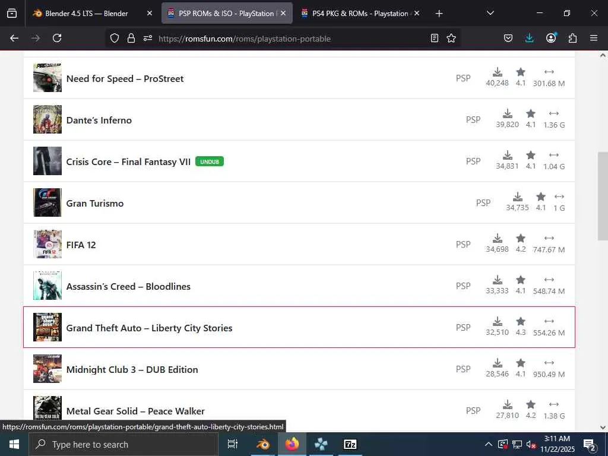Screen dimensions: 608x456
Task: Click the Gran Turismo cover thumbnail
Action: point(47,202)
